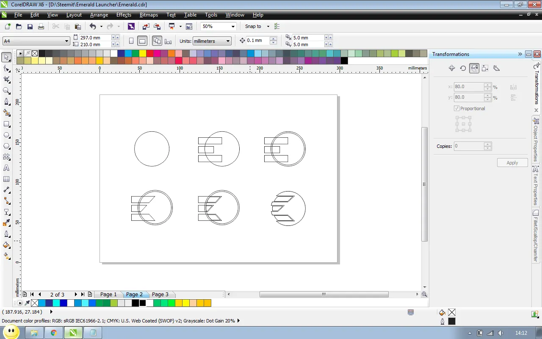Select the Crop tool
The height and width of the screenshot is (339, 542).
(x=6, y=79)
